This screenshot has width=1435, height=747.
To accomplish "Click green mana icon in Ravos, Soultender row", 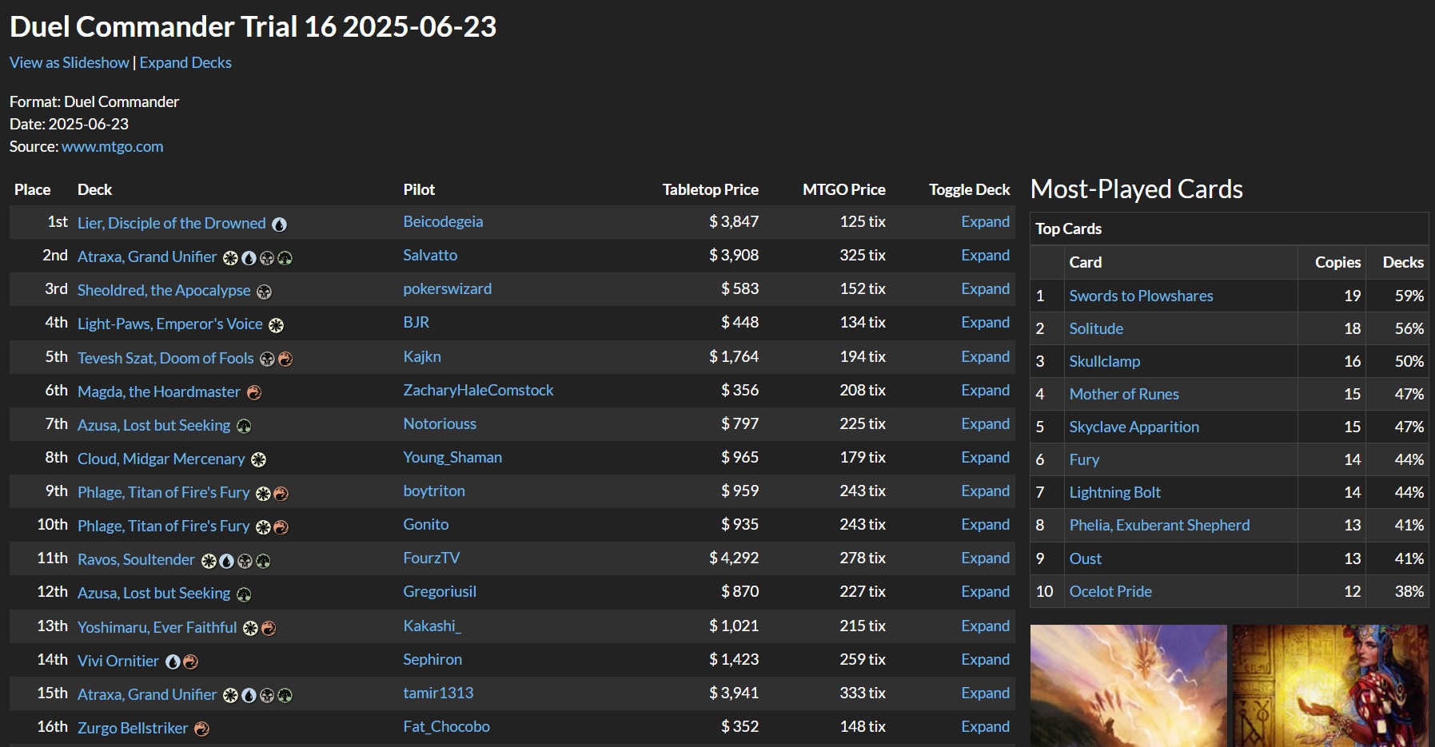I will pyautogui.click(x=263, y=561).
